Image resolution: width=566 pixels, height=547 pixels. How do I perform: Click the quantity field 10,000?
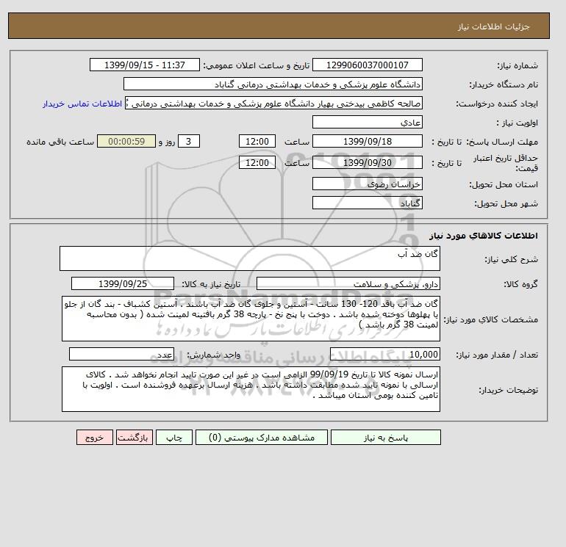coord(384,354)
